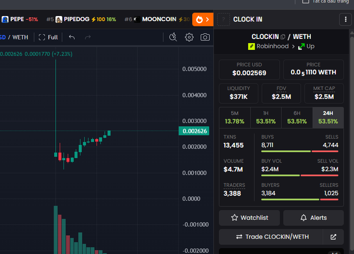This screenshot has height=254, width=354.
Task: Open PIPEDOG trending entry
Action: pos(81,19)
